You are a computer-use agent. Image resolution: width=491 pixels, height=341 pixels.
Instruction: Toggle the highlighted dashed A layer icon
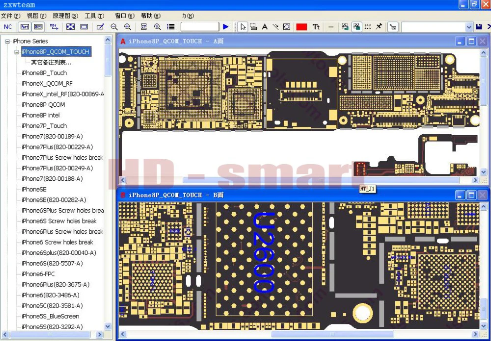pyautogui.click(x=356, y=27)
